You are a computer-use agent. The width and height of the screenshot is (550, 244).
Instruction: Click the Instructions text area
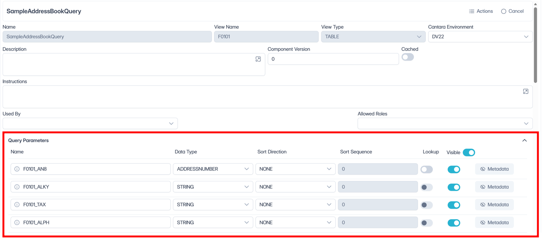(x=267, y=97)
